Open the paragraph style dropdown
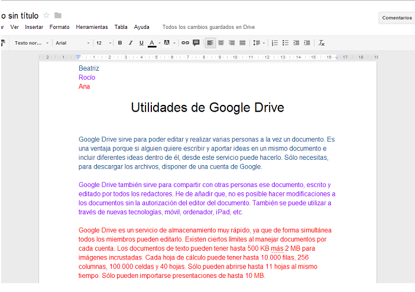 pos(30,42)
